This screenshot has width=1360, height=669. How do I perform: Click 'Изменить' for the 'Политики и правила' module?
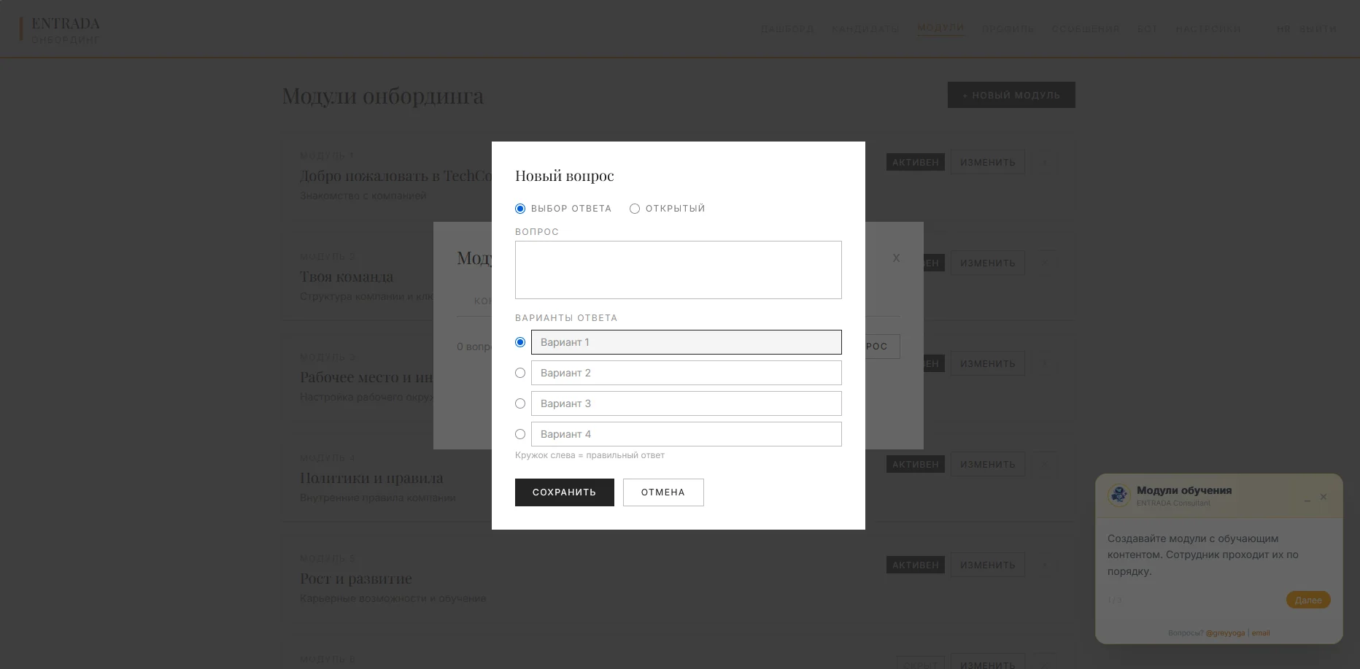(988, 464)
